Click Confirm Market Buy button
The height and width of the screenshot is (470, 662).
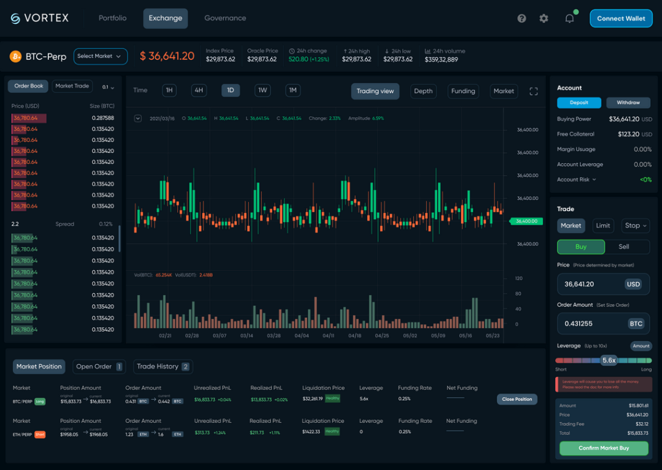(604, 448)
